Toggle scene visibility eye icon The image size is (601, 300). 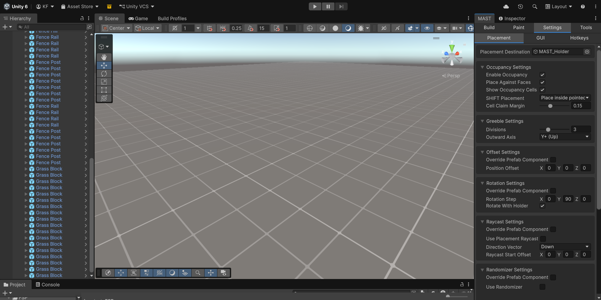click(x=427, y=28)
